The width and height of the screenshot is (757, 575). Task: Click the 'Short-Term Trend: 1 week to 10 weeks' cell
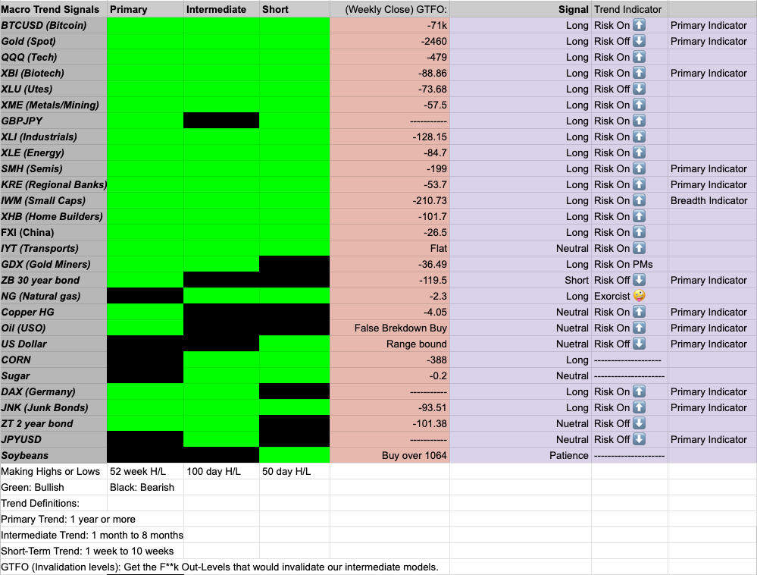pyautogui.click(x=87, y=551)
